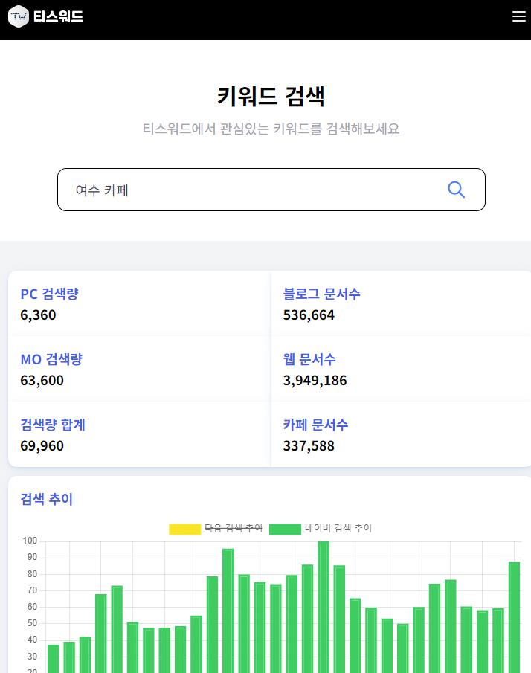Click the magnifying glass search icon
Screen dimensions: 531x673
(x=456, y=190)
